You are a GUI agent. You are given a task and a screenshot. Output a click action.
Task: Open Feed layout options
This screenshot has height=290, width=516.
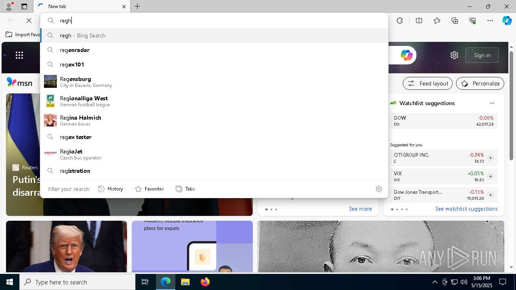click(428, 83)
